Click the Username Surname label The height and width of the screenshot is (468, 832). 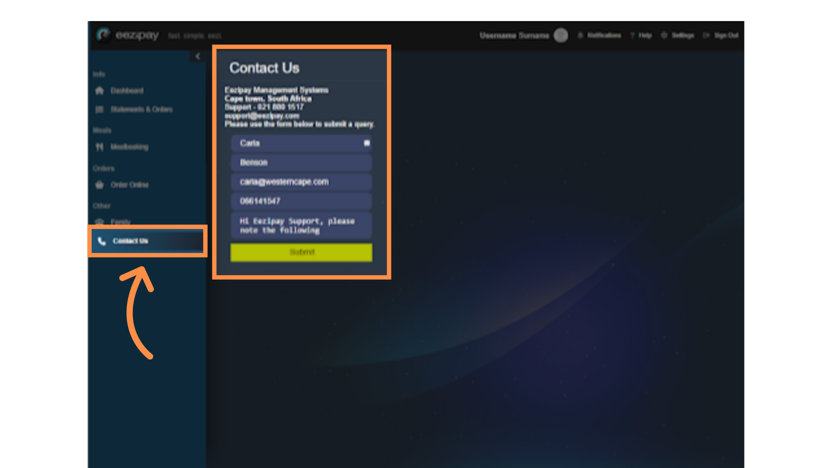click(x=514, y=35)
